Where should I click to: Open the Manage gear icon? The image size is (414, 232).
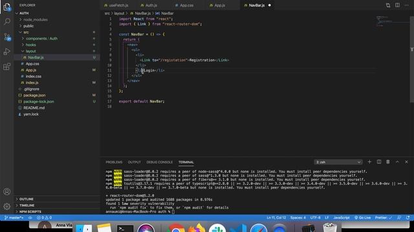pyautogui.click(x=7, y=206)
